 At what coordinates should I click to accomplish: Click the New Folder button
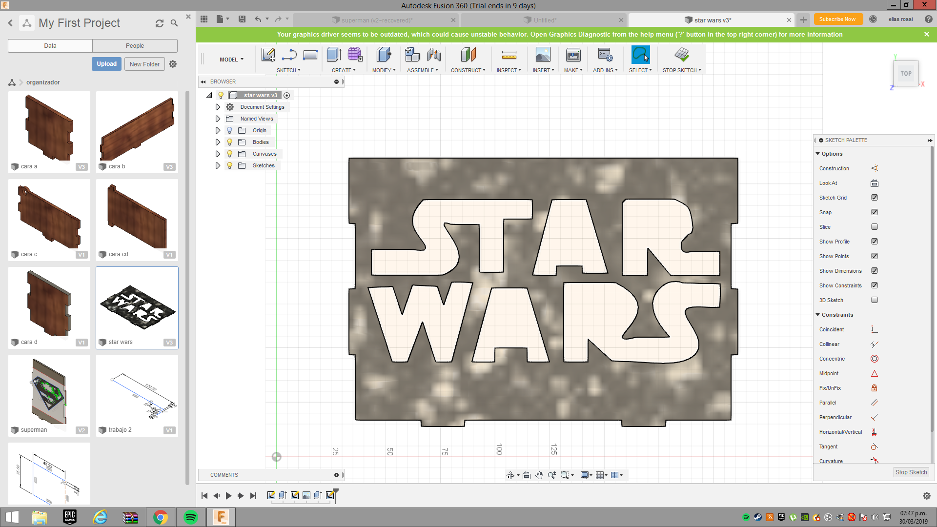click(144, 64)
